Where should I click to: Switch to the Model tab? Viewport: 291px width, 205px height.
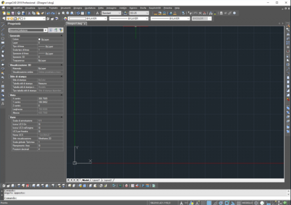[x=86, y=180]
